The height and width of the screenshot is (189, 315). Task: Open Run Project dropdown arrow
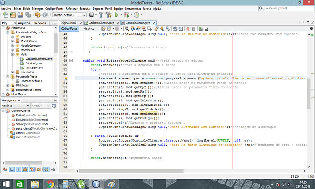pos(121,15)
